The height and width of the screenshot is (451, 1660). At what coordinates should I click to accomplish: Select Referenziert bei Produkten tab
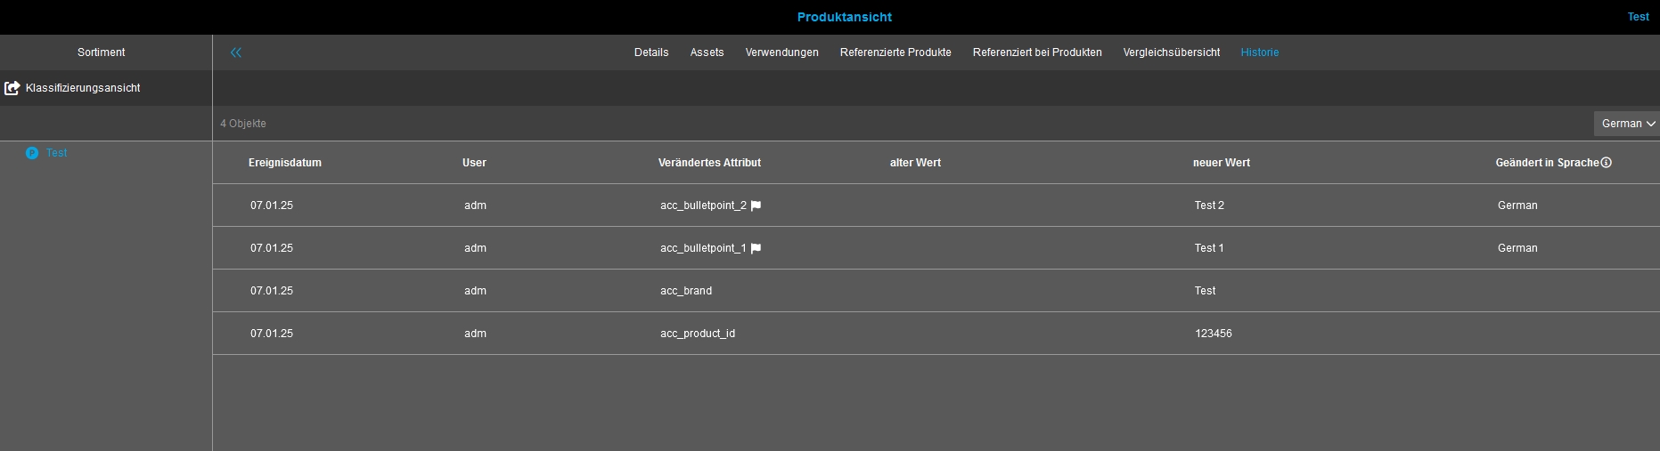[x=1037, y=52]
